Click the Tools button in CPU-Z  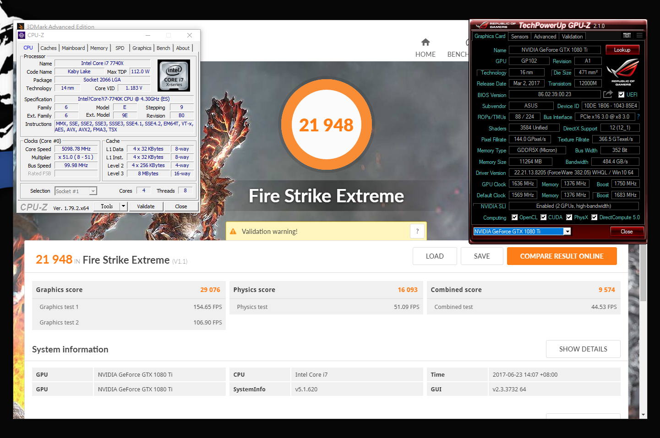(107, 206)
